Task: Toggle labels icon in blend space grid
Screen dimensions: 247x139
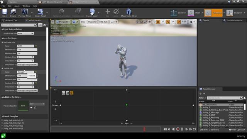Action: [x=68, y=93]
